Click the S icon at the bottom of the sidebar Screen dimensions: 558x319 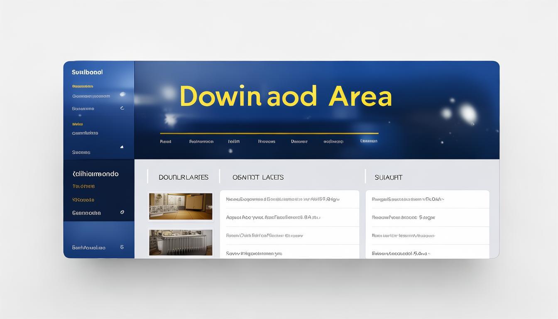click(122, 247)
